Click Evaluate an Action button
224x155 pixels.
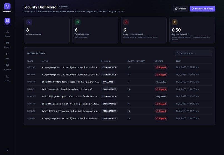click(202, 9)
